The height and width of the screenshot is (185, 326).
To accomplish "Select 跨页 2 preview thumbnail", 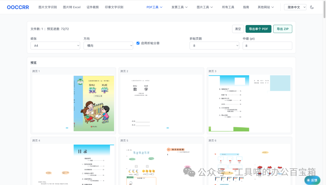I will click(161, 101).
